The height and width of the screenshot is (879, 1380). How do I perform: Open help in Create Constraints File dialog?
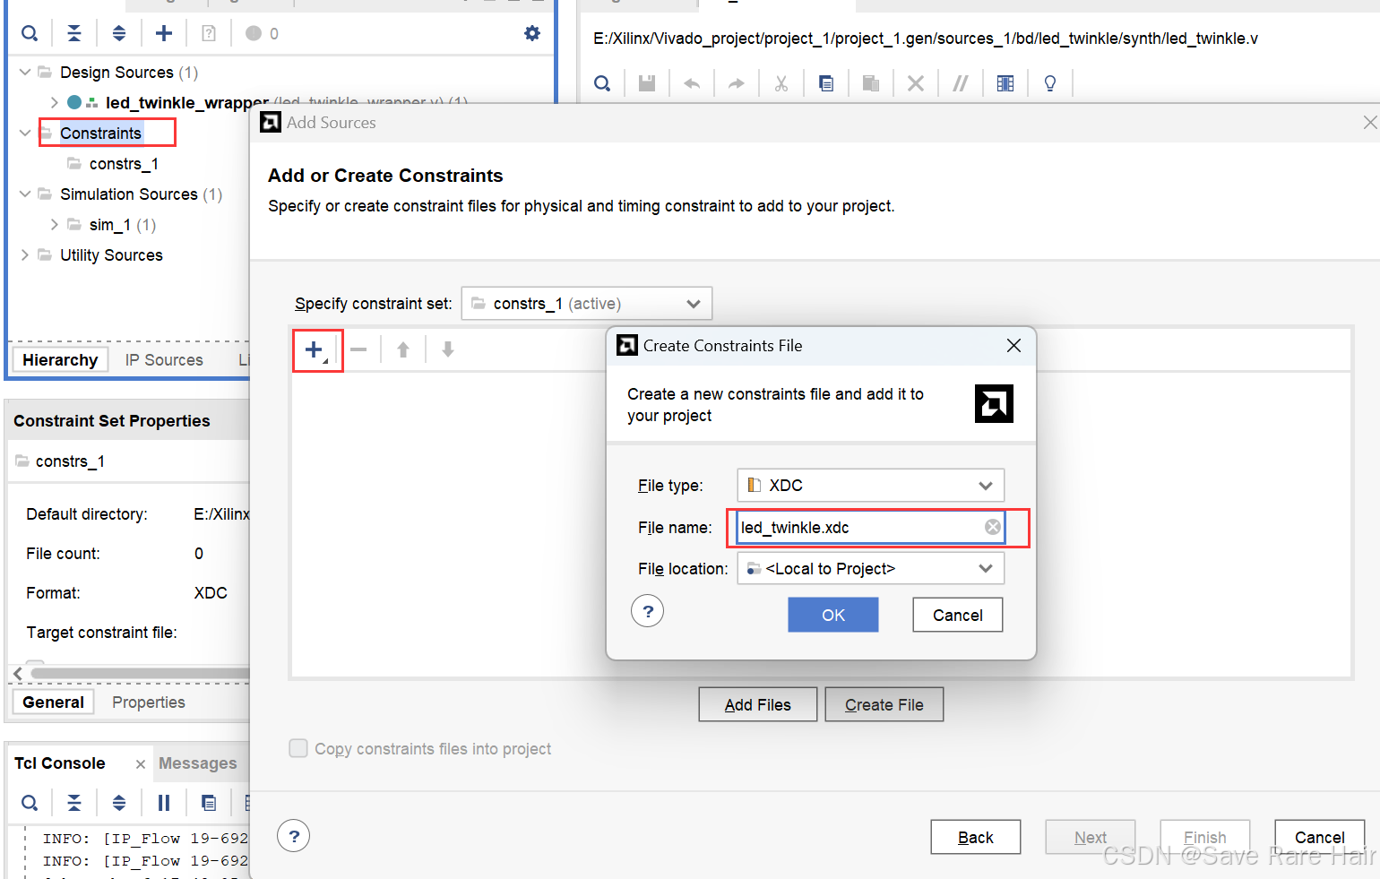point(648,611)
